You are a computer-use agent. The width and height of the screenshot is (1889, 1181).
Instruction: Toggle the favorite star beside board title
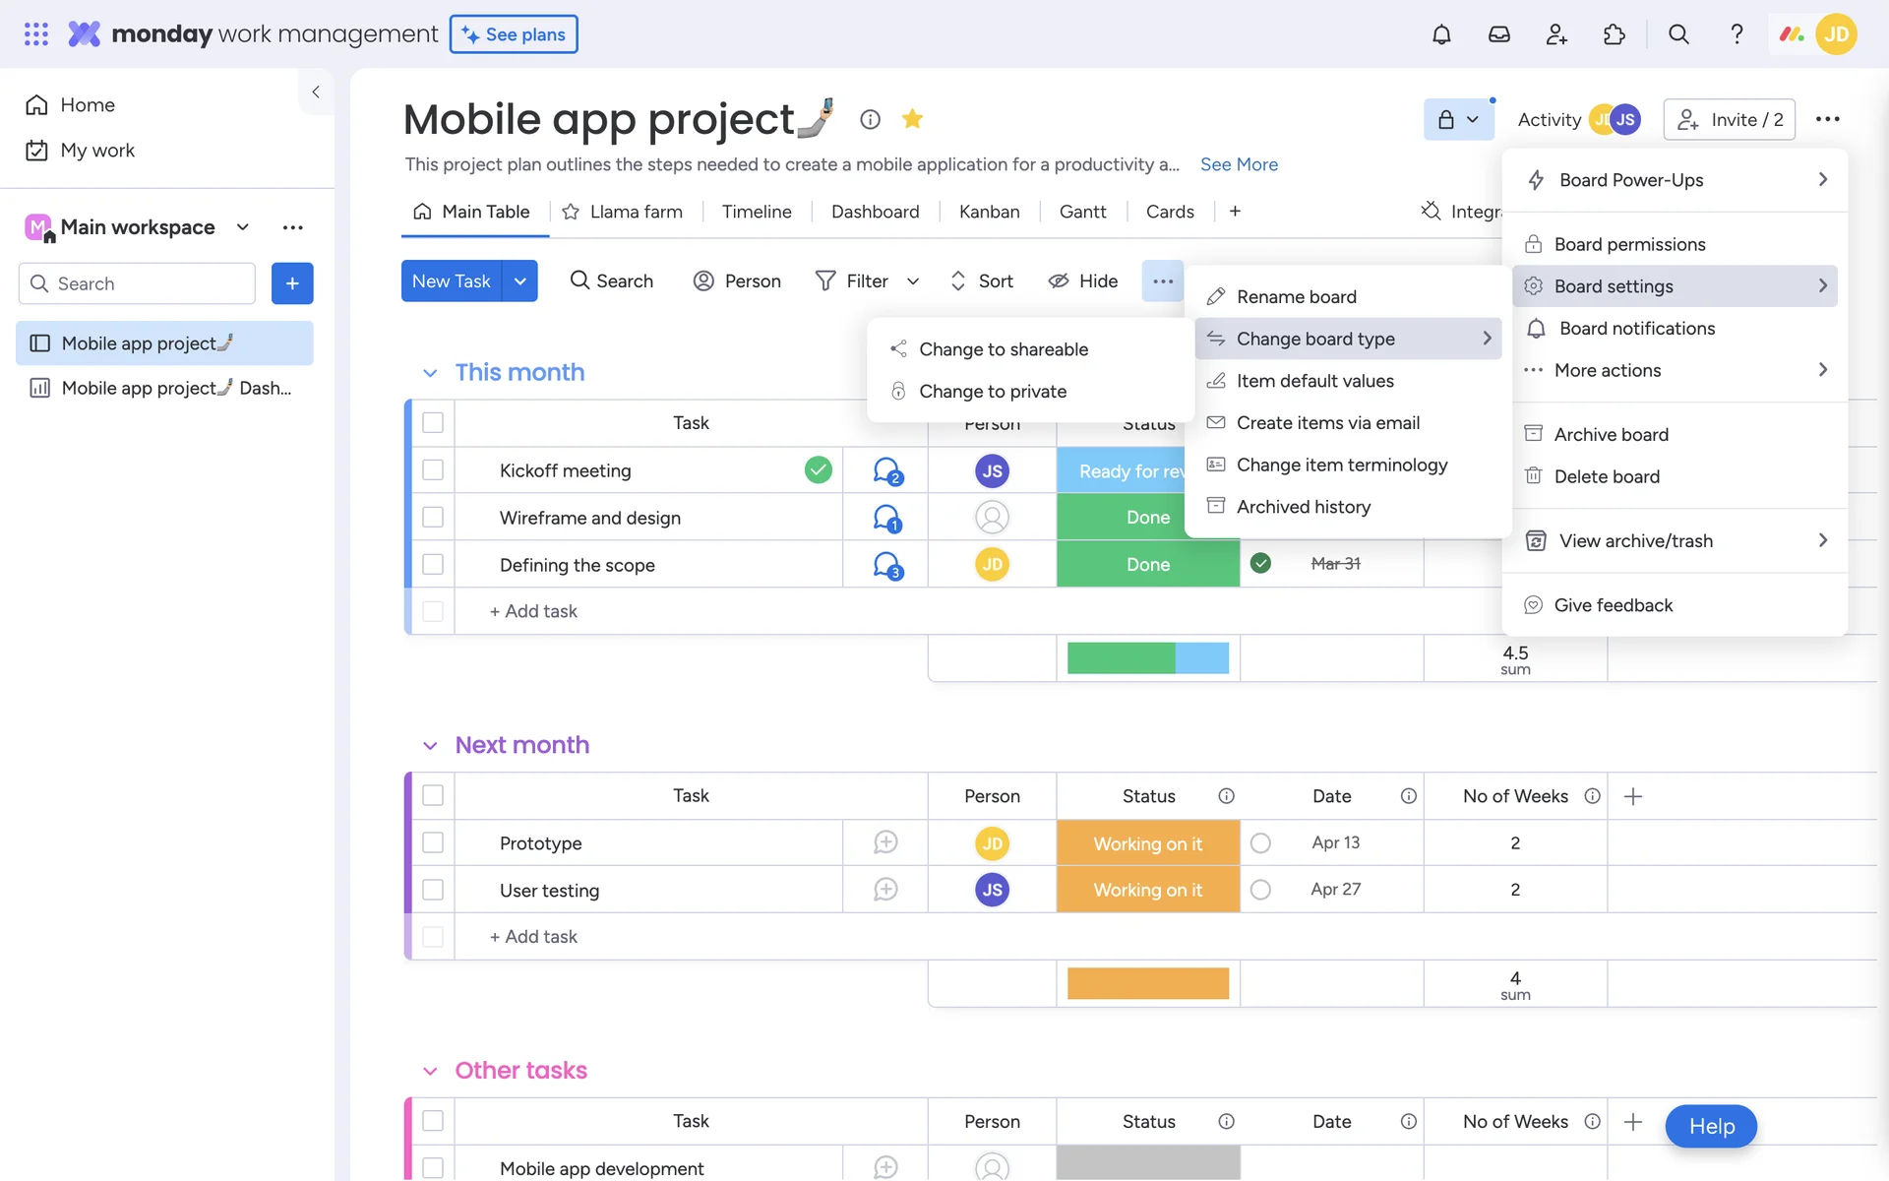(912, 119)
